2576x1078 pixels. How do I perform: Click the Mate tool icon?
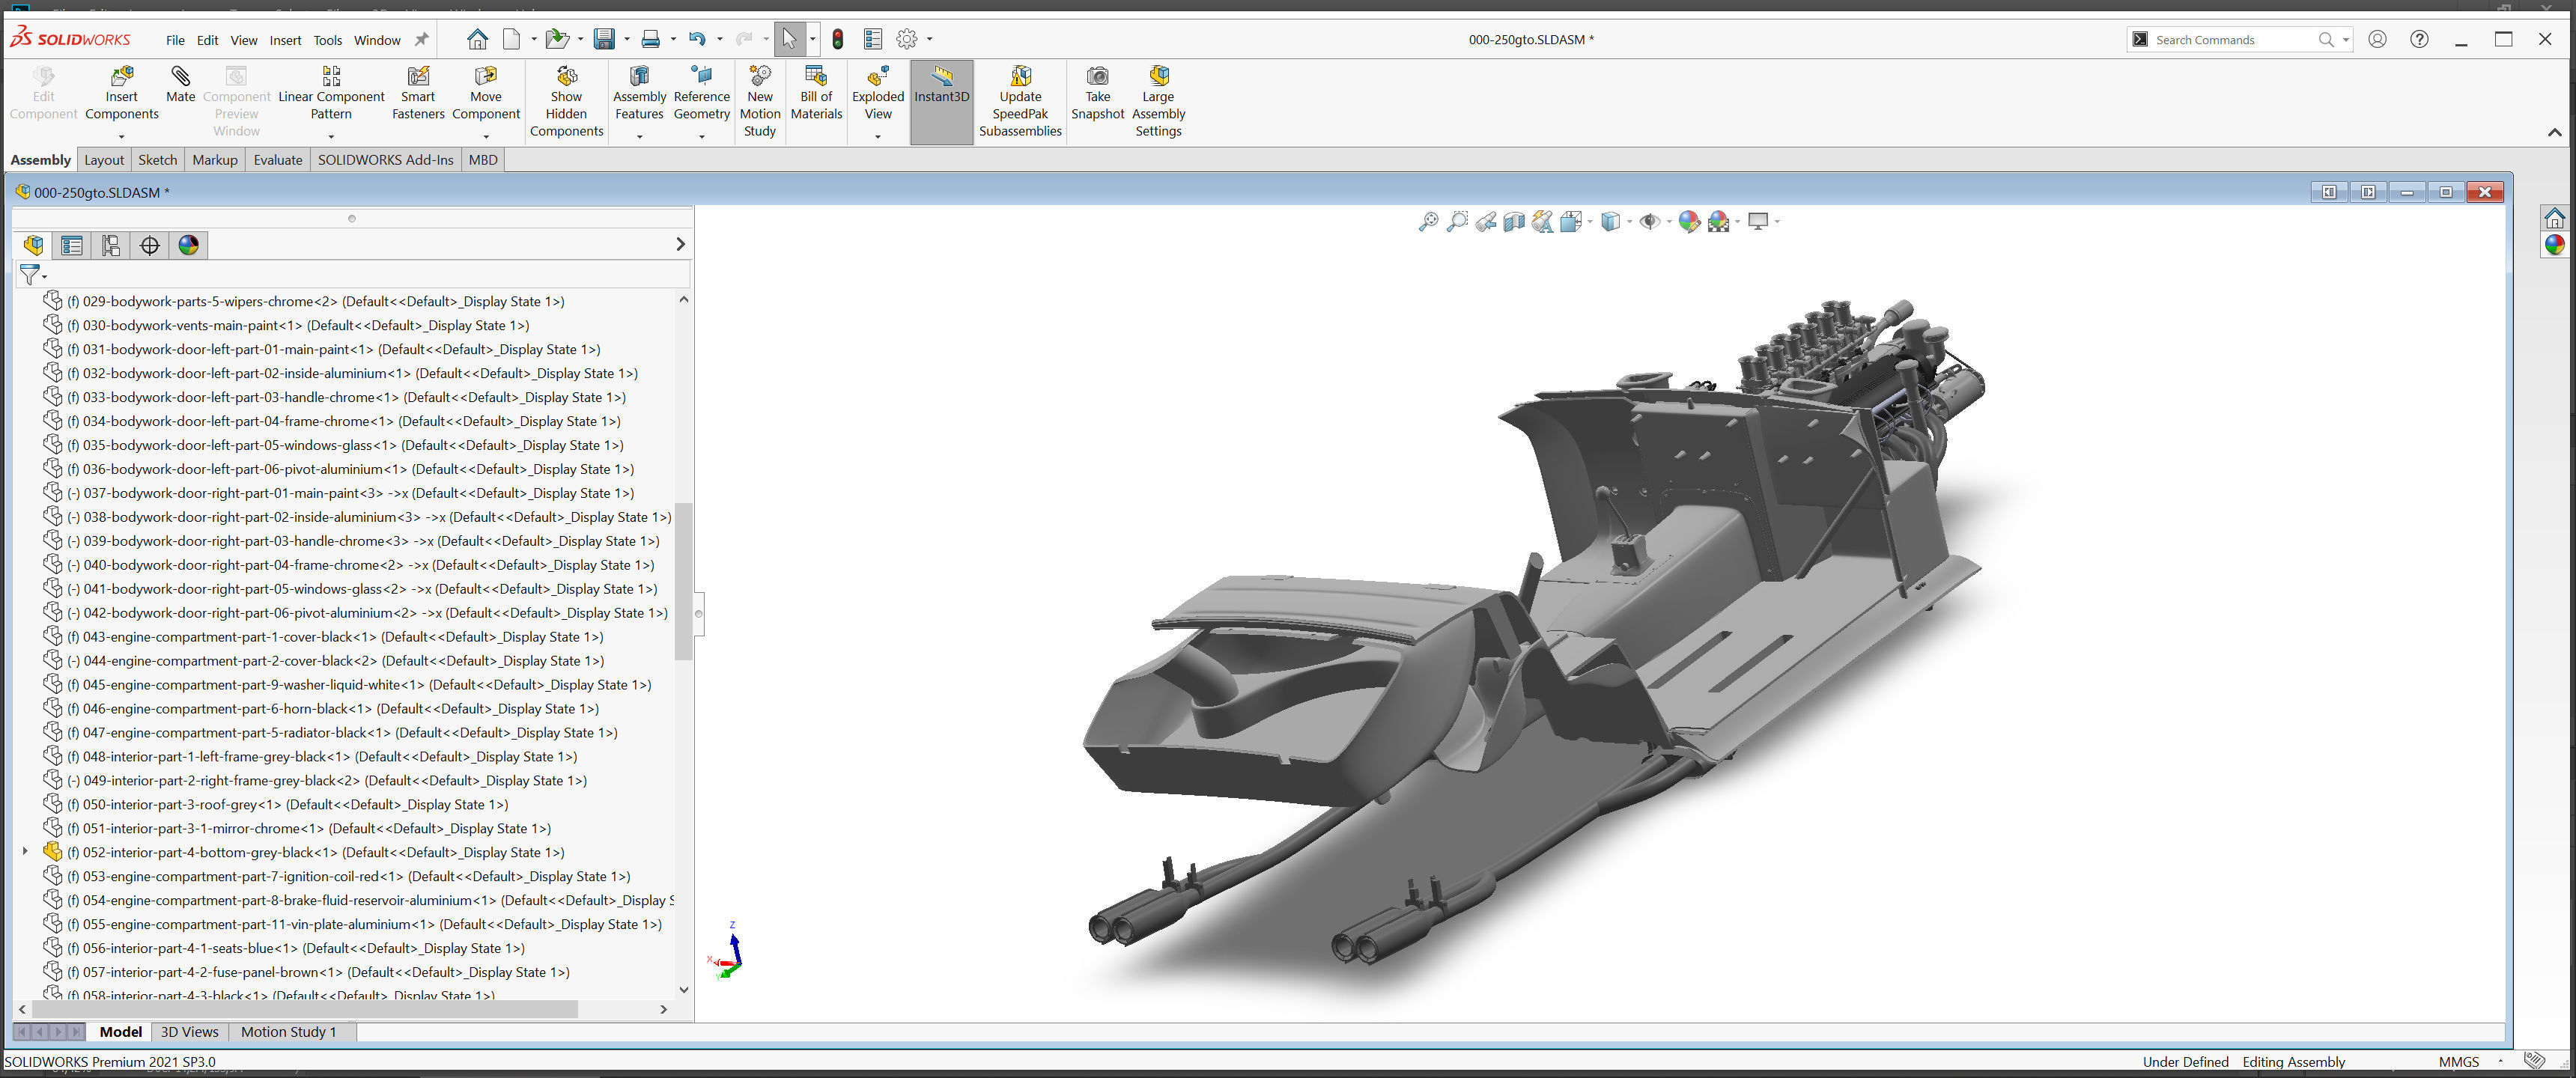(180, 77)
